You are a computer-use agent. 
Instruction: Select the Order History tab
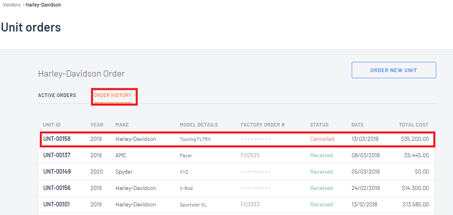coord(113,95)
